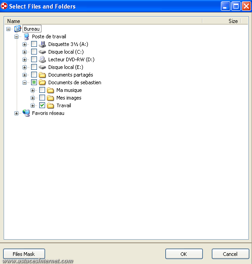Viewport: 252px width, 264px height.
Task: Toggle the Documents de sebastien checkbox
Action: [x=34, y=82]
